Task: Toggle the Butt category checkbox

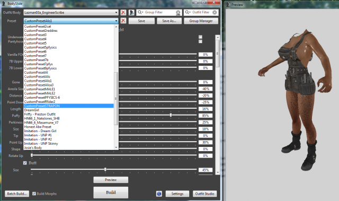Action: (25, 163)
